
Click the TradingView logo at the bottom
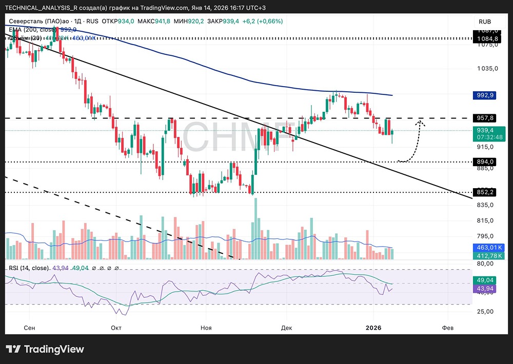tap(45, 349)
